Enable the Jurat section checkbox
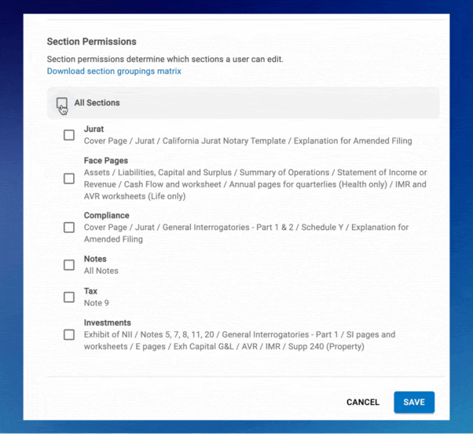This screenshot has height=434, width=473. click(69, 135)
